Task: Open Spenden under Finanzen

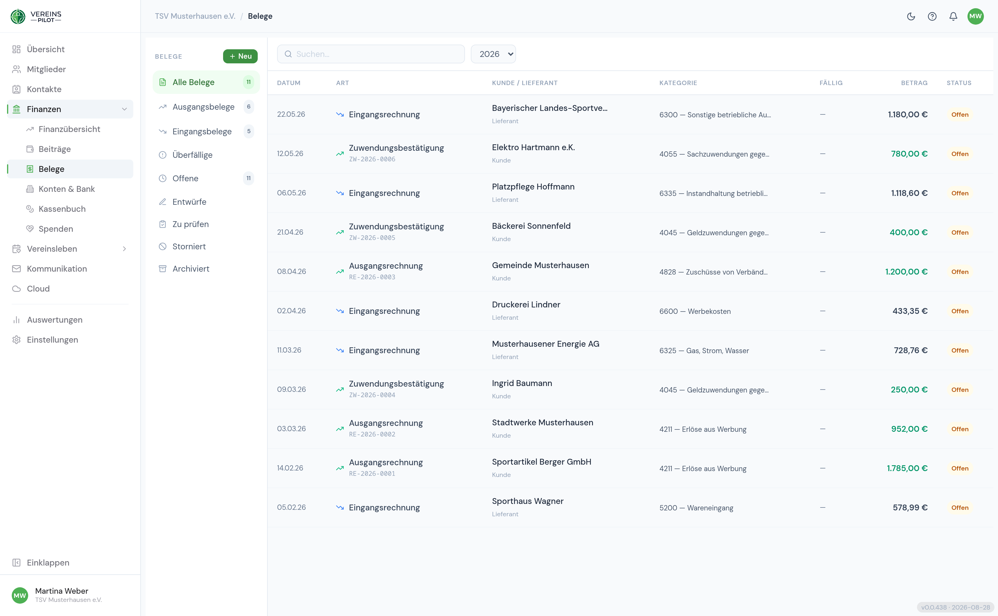Action: pos(70,229)
